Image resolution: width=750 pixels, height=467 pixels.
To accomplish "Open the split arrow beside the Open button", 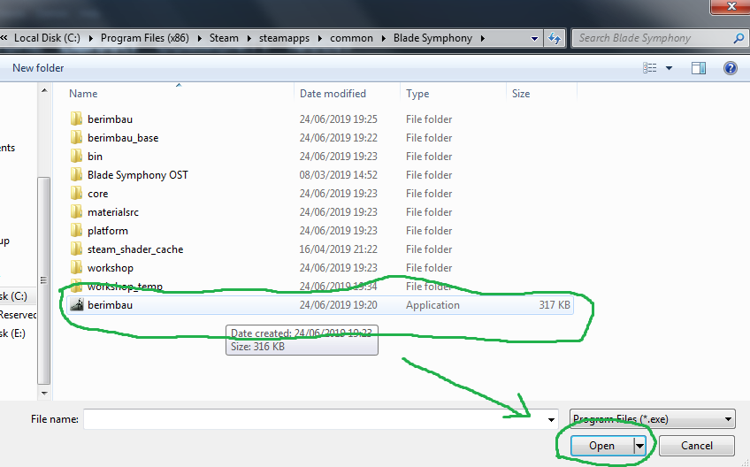I will (639, 446).
